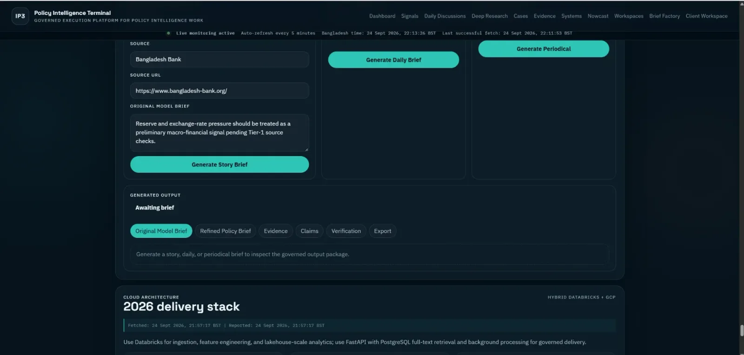Click Generate Periodical button
The height and width of the screenshot is (355, 744).
pyautogui.click(x=544, y=49)
